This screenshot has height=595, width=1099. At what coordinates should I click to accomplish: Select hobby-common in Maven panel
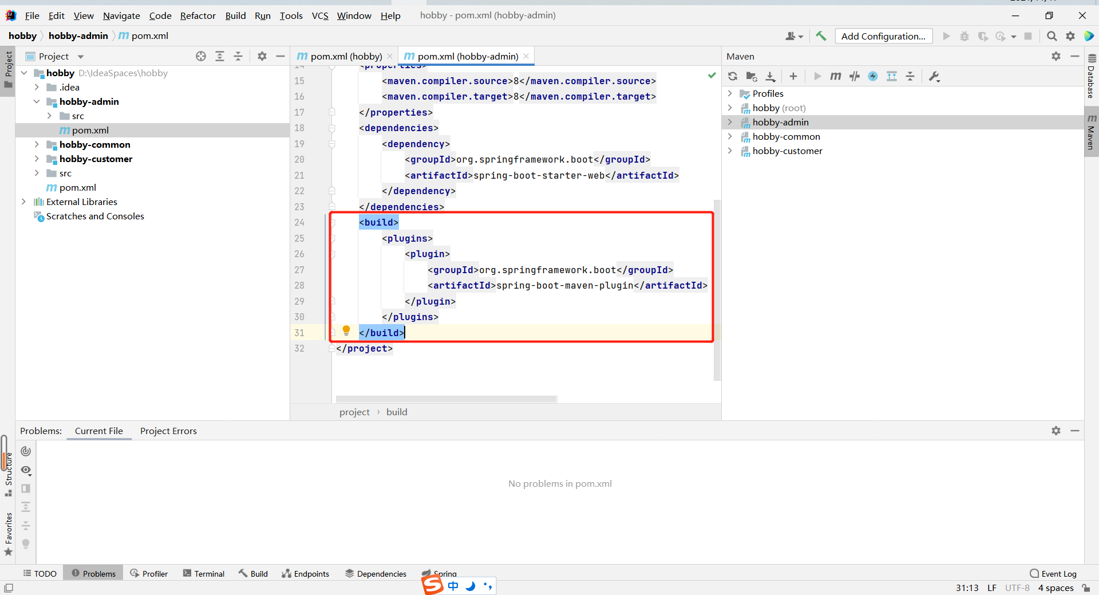(x=786, y=136)
